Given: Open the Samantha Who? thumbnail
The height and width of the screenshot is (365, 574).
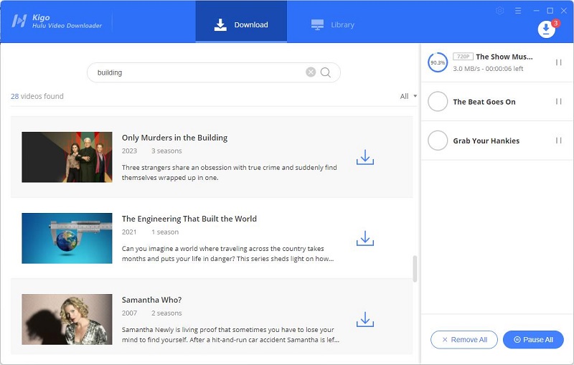Looking at the screenshot, I should pyautogui.click(x=67, y=320).
